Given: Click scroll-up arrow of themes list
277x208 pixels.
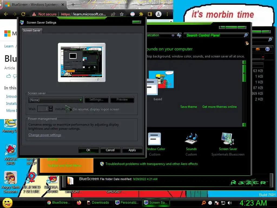Looking at the screenshot, I should [244, 62].
